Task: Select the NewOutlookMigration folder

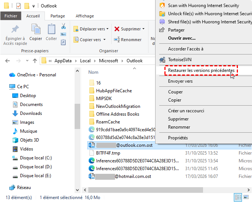Action: (x=115, y=106)
